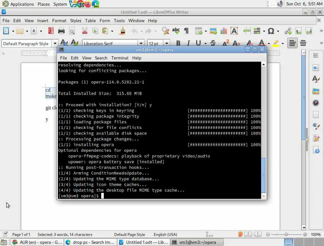
Task: Run the spelling check abc icon
Action: [176, 31]
